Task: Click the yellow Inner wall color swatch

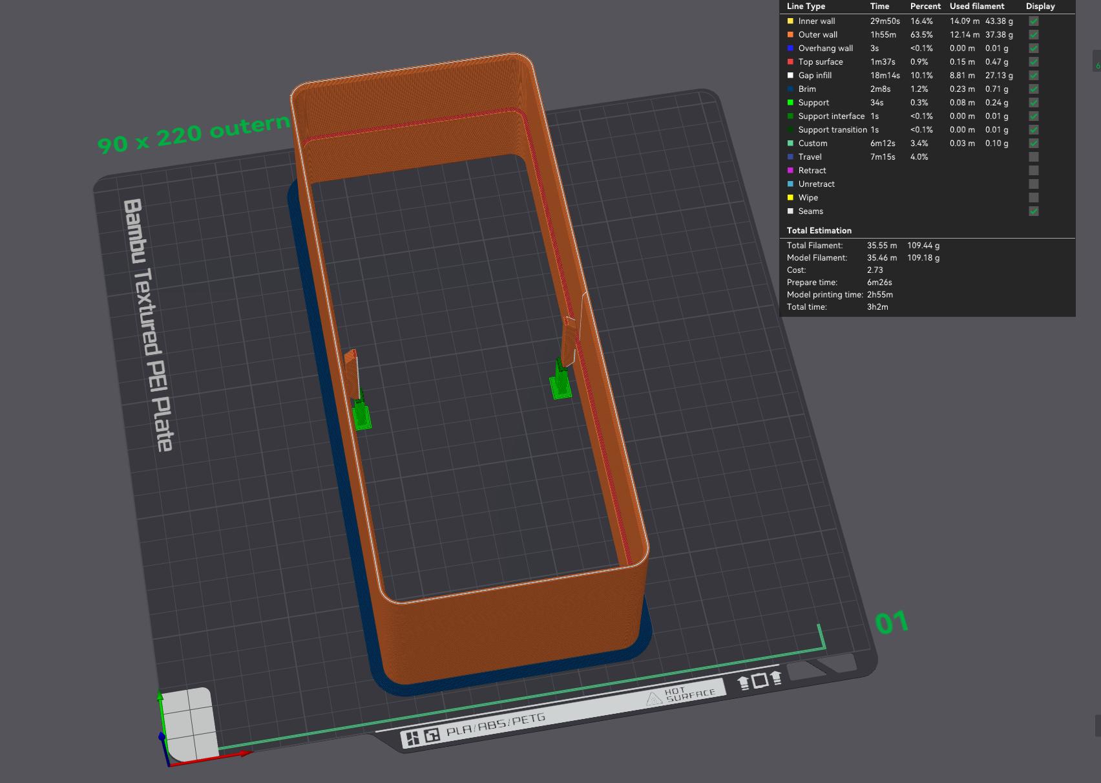Action: point(790,21)
